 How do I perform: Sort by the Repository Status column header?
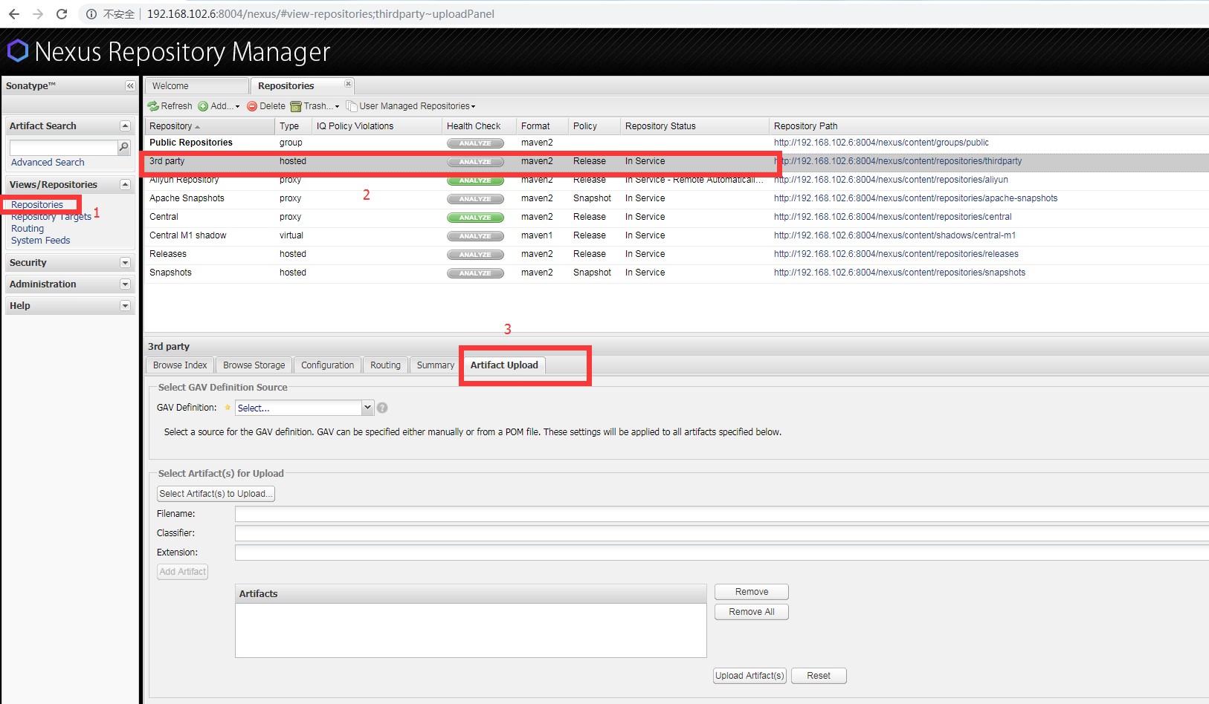click(x=694, y=126)
